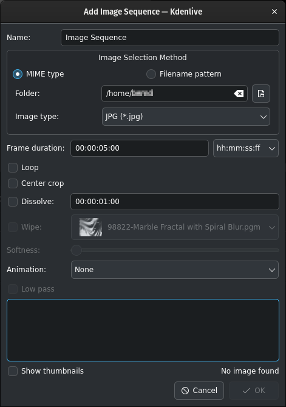Click the Cancel button
286x407 pixels.
[199, 391]
